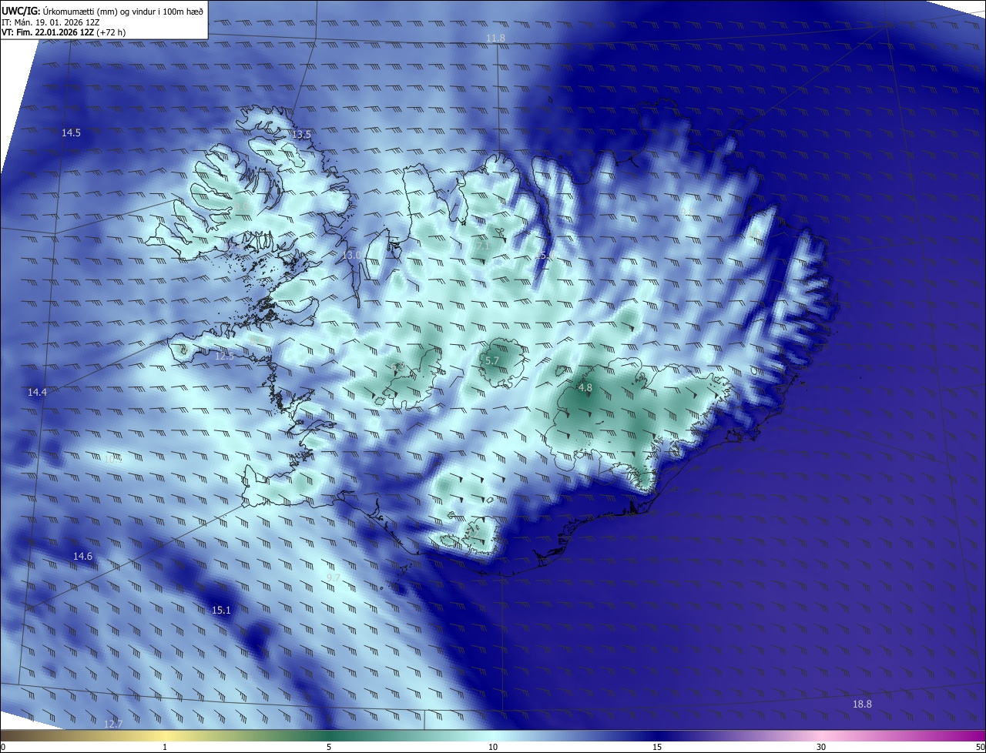Click the value 7.1 in northern Iceland

tap(481, 246)
